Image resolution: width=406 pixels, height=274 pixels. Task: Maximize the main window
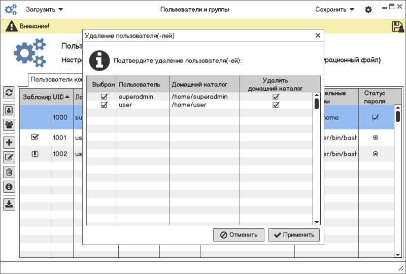tap(392, 7)
